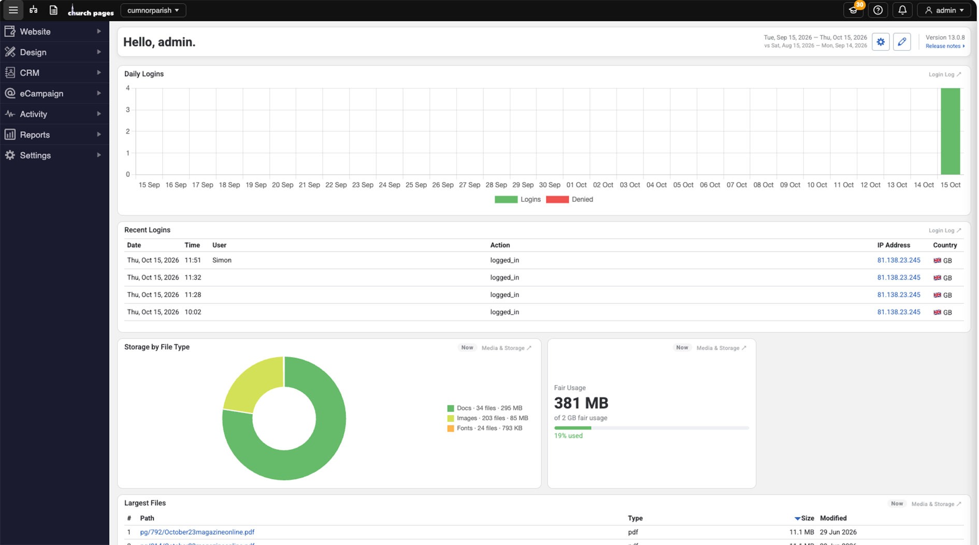Screen dimensions: 979x545
Task: Expand the Activity section arrow
Action: click(x=98, y=114)
